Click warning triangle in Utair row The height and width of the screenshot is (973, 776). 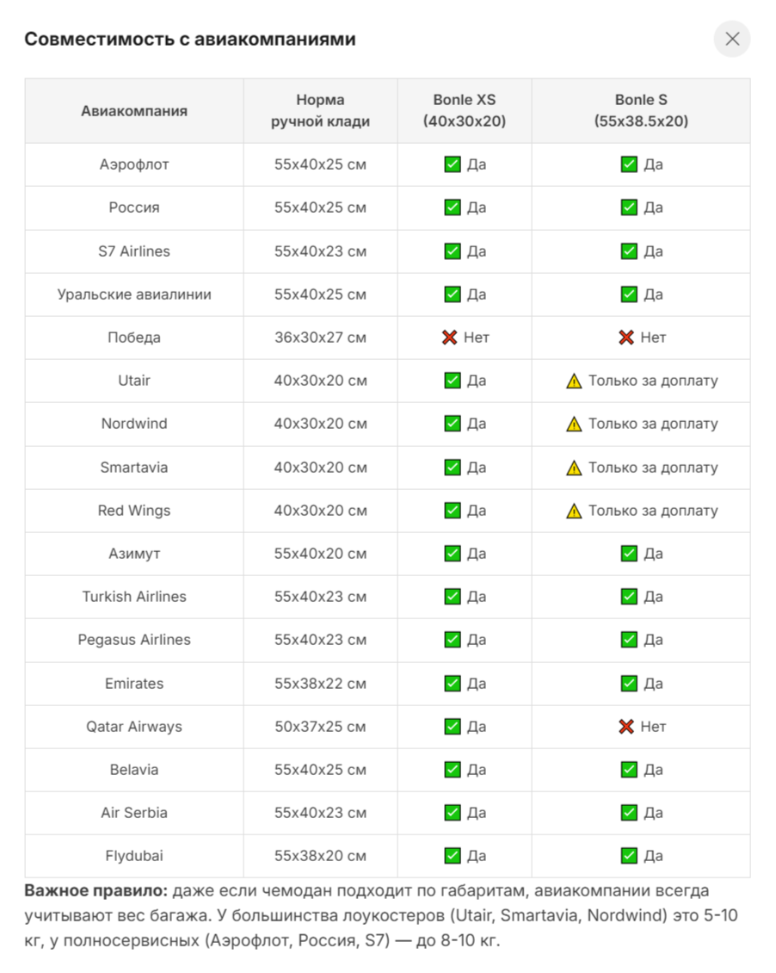pyautogui.click(x=574, y=381)
